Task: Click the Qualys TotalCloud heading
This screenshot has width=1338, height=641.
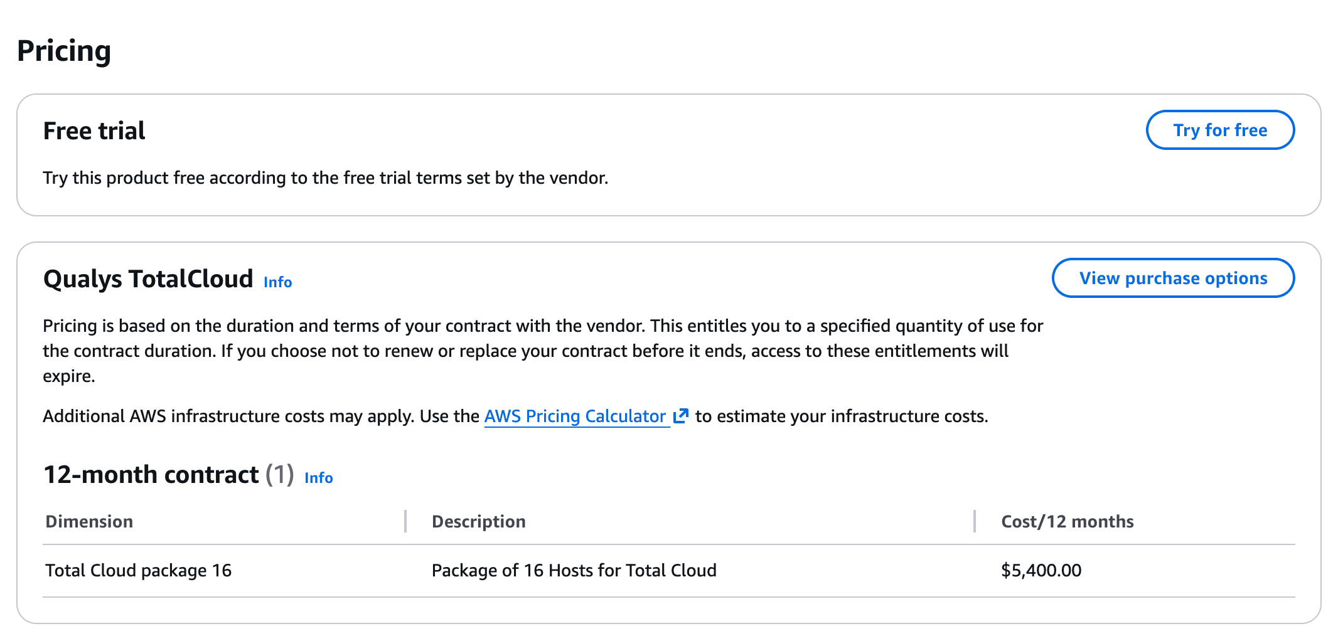Action: tap(148, 279)
